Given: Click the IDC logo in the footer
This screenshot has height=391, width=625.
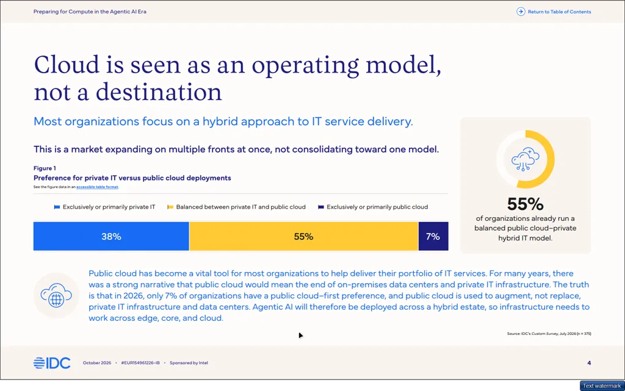Looking at the screenshot, I should [52, 363].
